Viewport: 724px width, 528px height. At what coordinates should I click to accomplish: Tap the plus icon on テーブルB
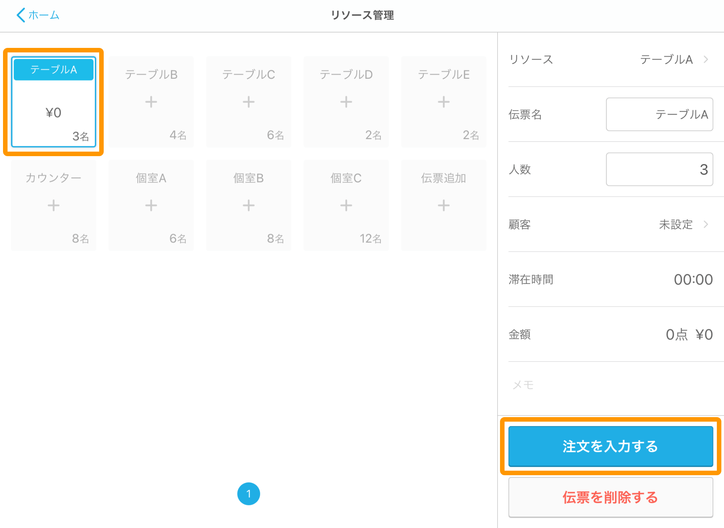pyautogui.click(x=150, y=101)
